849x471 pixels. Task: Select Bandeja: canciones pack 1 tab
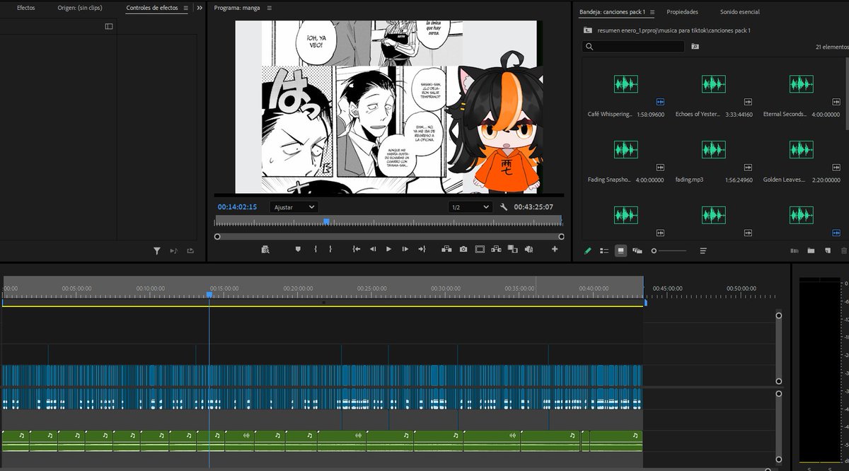612,12
